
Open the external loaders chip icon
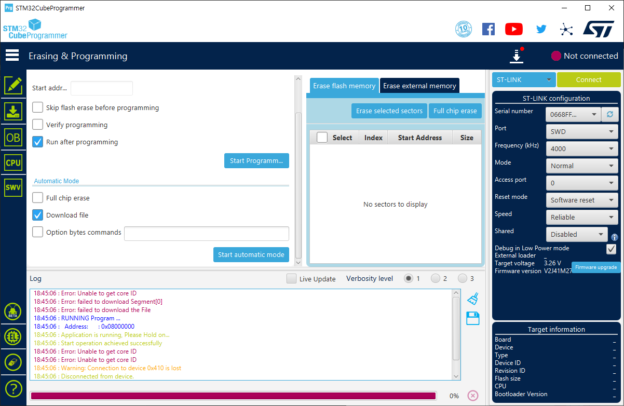click(x=13, y=337)
